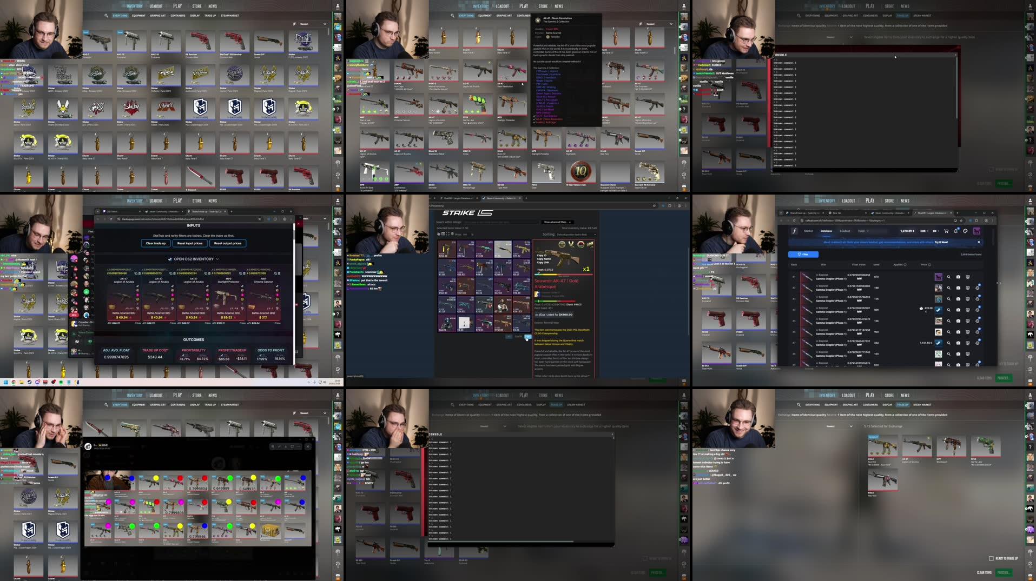Expand the Sorting dropdown on Strike LS
This screenshot has width=1036, height=581.
point(576,234)
